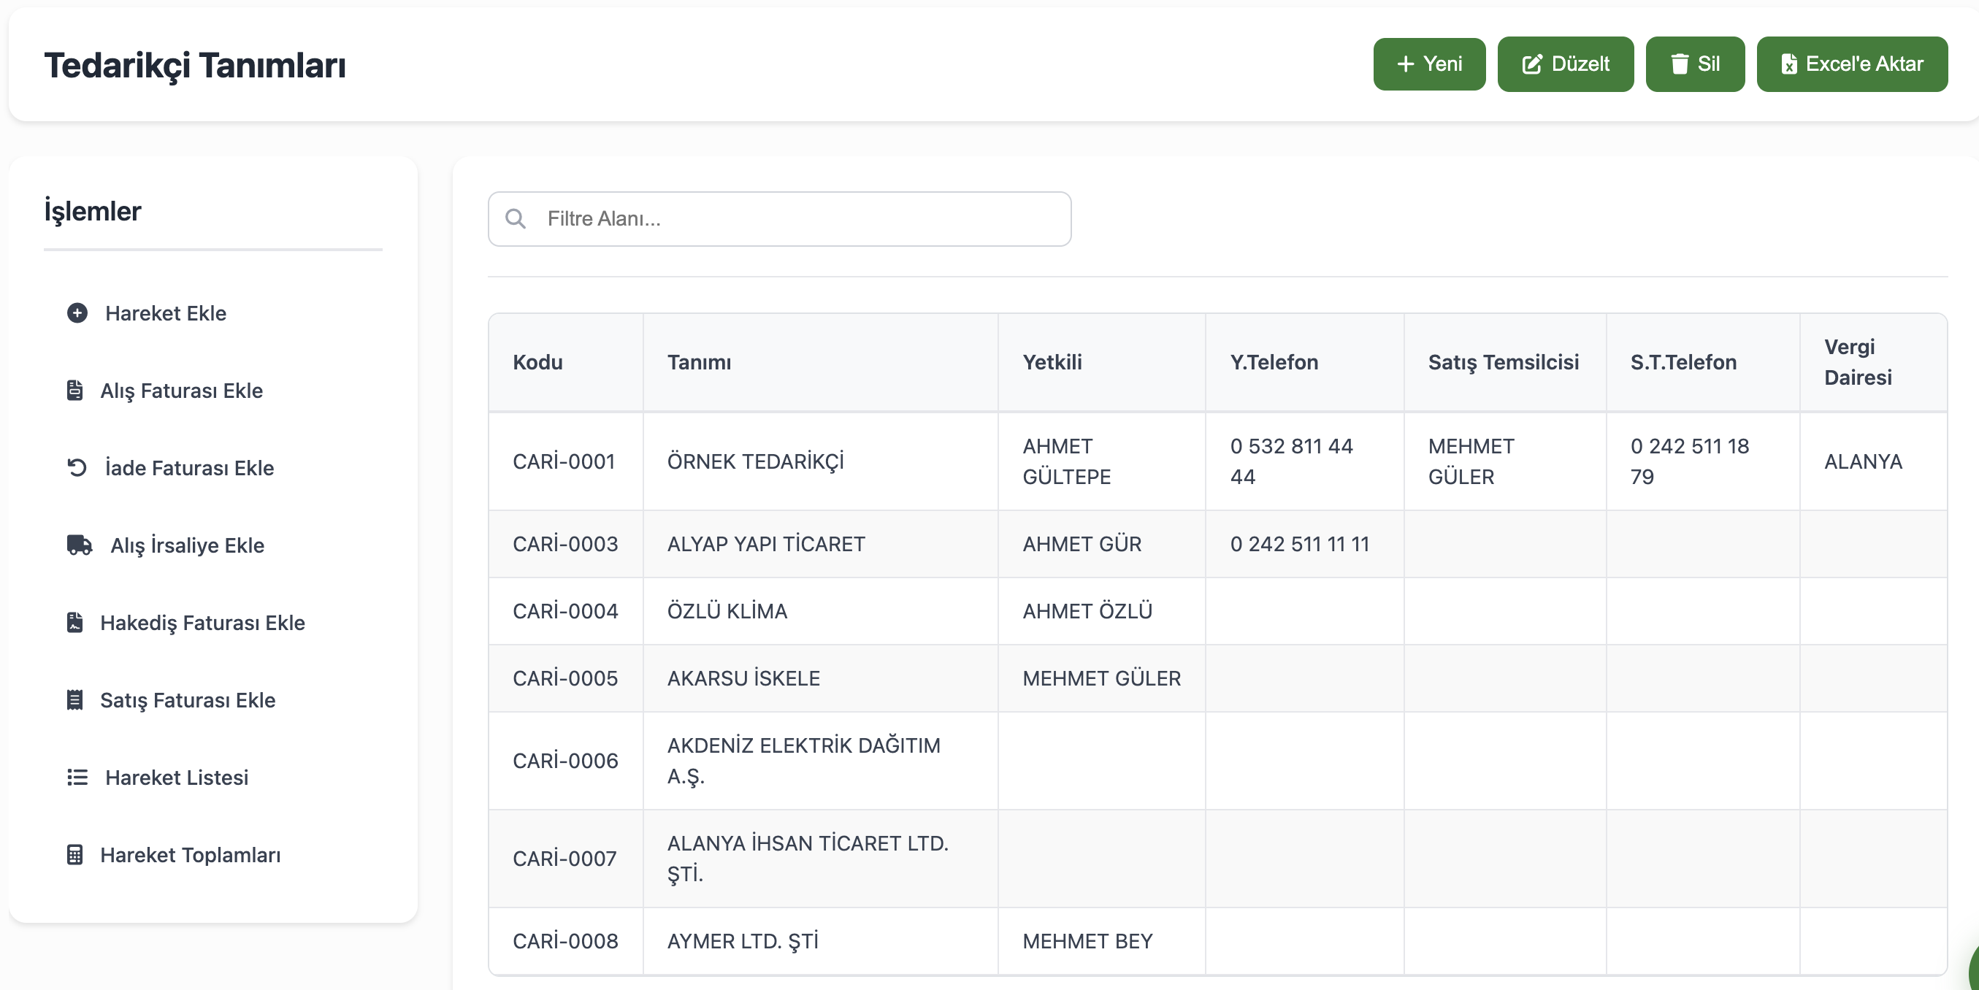The width and height of the screenshot is (1979, 990).
Task: Sort by the Kodu column header
Action: (x=537, y=361)
